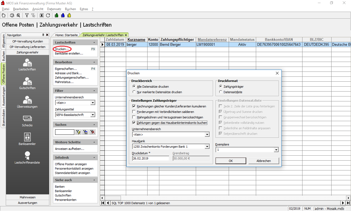The image size is (351, 211).
Task: Click the refresh icon in the toolbar
Action: pyautogui.click(x=48, y=15)
